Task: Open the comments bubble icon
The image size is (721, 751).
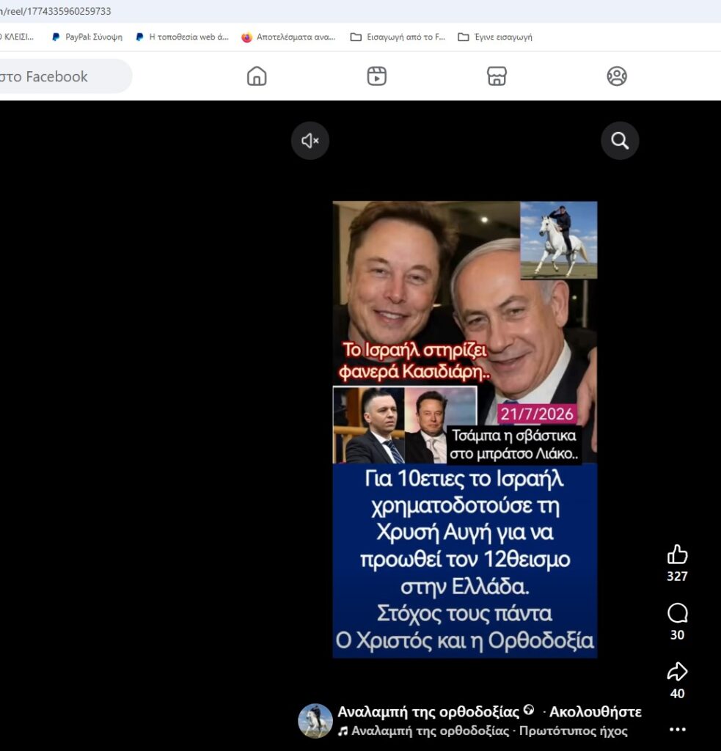Action: (x=678, y=614)
